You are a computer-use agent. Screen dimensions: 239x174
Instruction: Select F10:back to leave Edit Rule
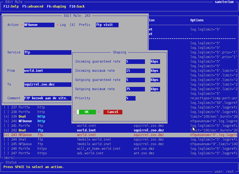point(77,6)
